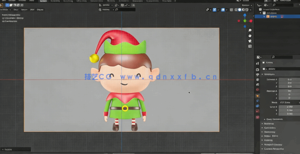Image resolution: width=300 pixels, height=154 pixels.
Task: Switch to wireframe viewport shading
Action: [x=236, y=10]
